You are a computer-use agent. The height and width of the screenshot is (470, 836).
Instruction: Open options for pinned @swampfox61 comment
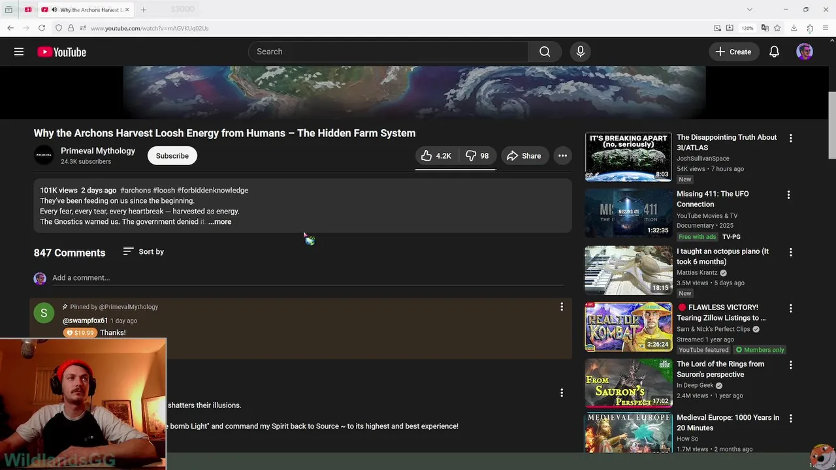[562, 307]
